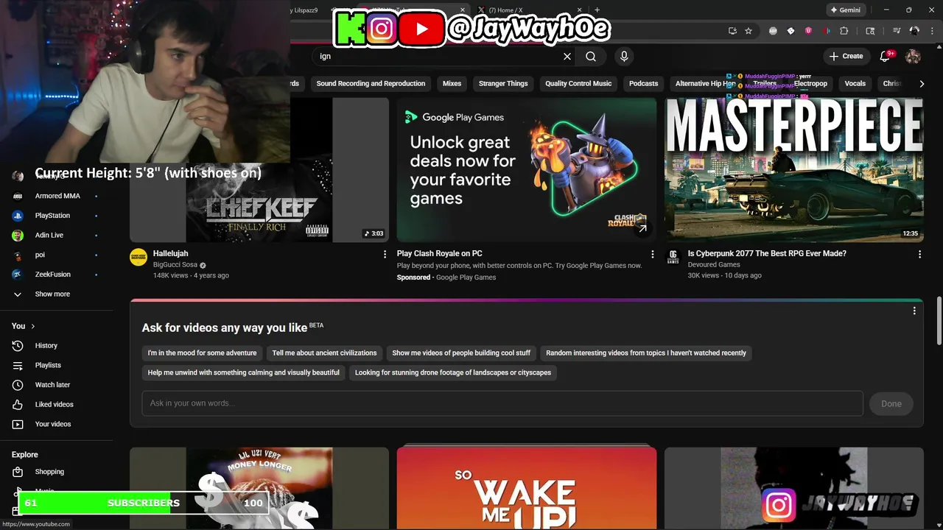
Task: Open options for the Hallelujah video
Action: tap(385, 254)
